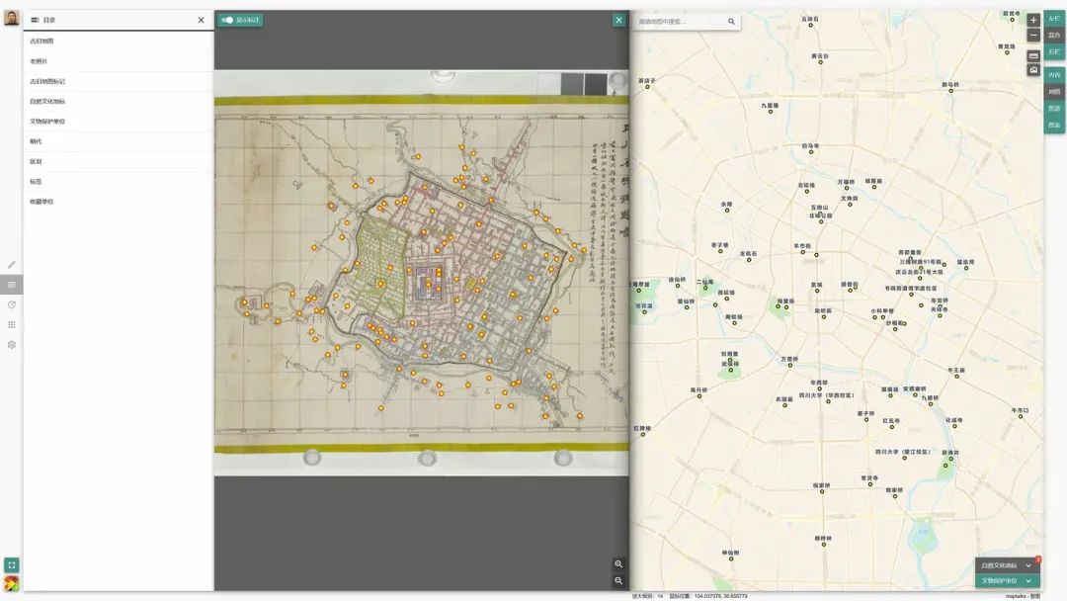
Task: Expand the 自然文化地标 layer dropdown
Action: (x=1028, y=565)
